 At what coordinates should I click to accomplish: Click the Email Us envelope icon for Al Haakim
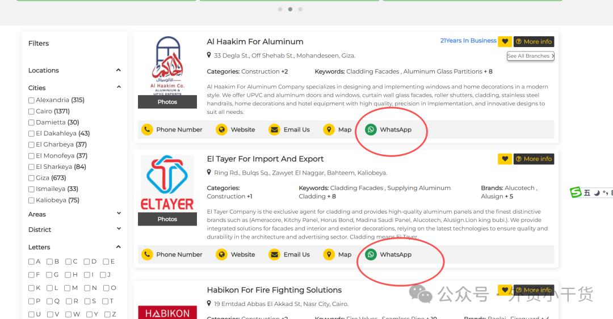(x=275, y=130)
